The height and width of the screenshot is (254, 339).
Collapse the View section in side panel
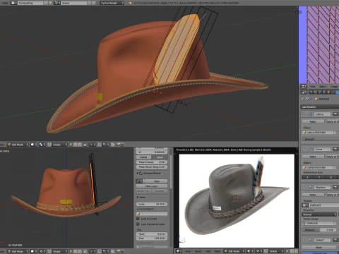(x=138, y=197)
